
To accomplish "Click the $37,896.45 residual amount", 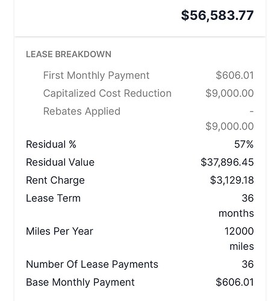I will (x=227, y=162).
